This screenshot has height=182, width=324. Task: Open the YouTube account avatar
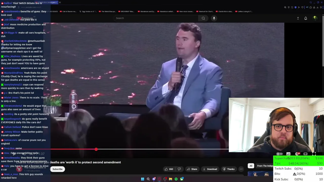(315, 18)
